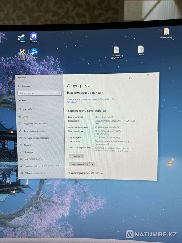The image size is (182, 243).
Task: Click the Копировать button
Action: (x=76, y=156)
